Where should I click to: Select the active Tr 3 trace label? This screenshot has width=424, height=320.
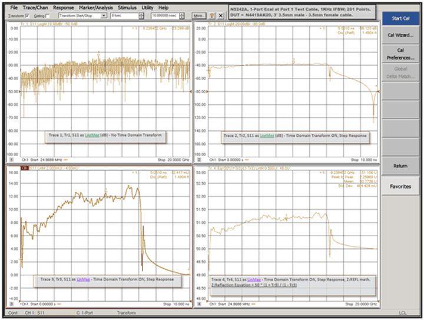(x=25, y=168)
